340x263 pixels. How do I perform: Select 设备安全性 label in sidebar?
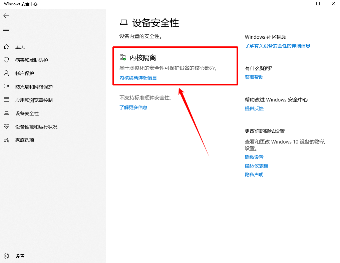[27, 113]
